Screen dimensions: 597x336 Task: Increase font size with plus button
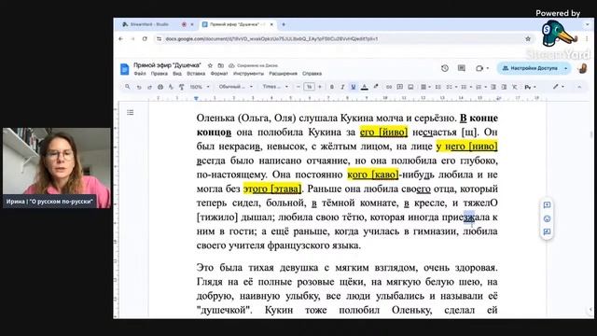pyautogui.click(x=320, y=87)
